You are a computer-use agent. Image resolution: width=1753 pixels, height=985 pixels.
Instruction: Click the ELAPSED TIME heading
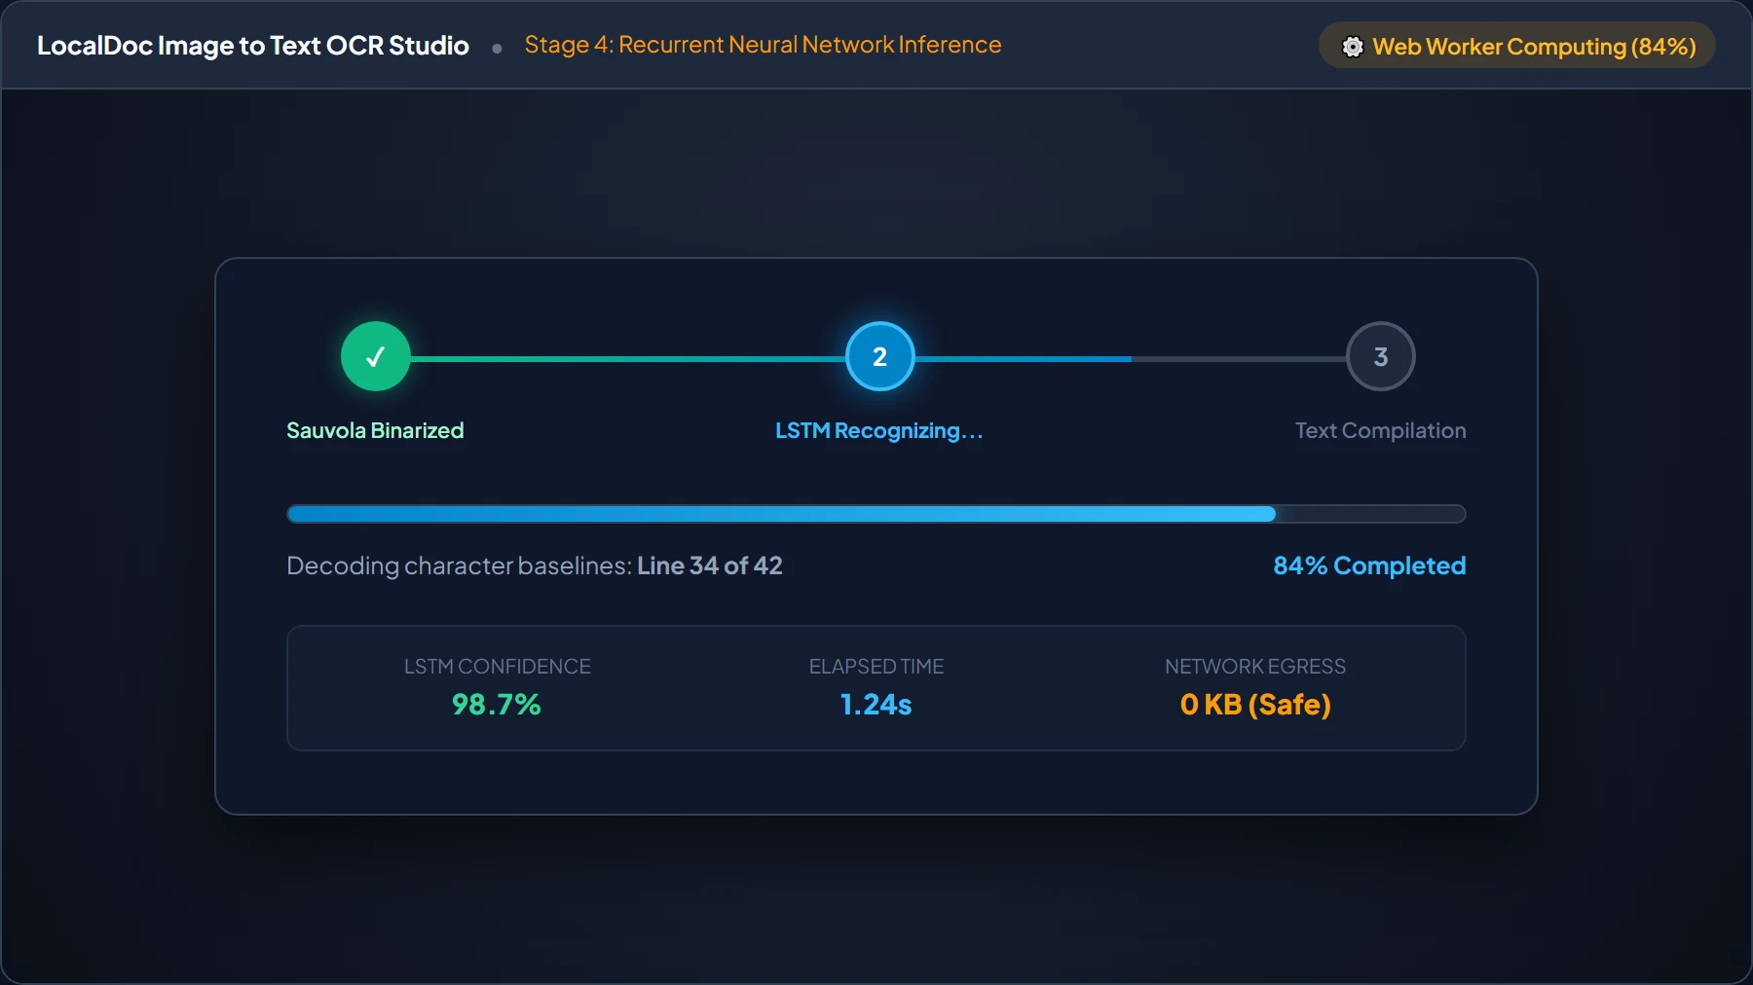point(876,667)
